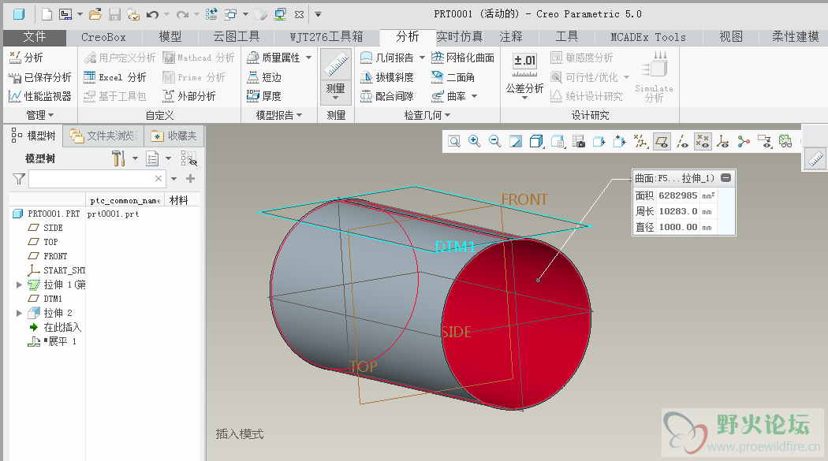Toggle the annotation display icon
828x461 pixels.
click(x=765, y=141)
